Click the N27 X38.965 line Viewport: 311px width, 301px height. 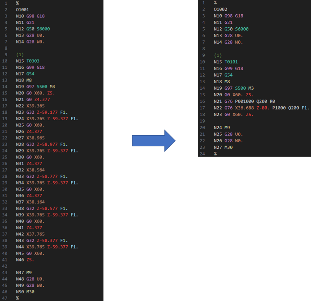[x=30, y=138]
